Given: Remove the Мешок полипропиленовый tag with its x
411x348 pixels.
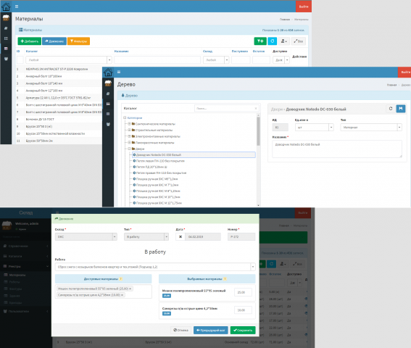Looking at the screenshot, I should 130,289.
